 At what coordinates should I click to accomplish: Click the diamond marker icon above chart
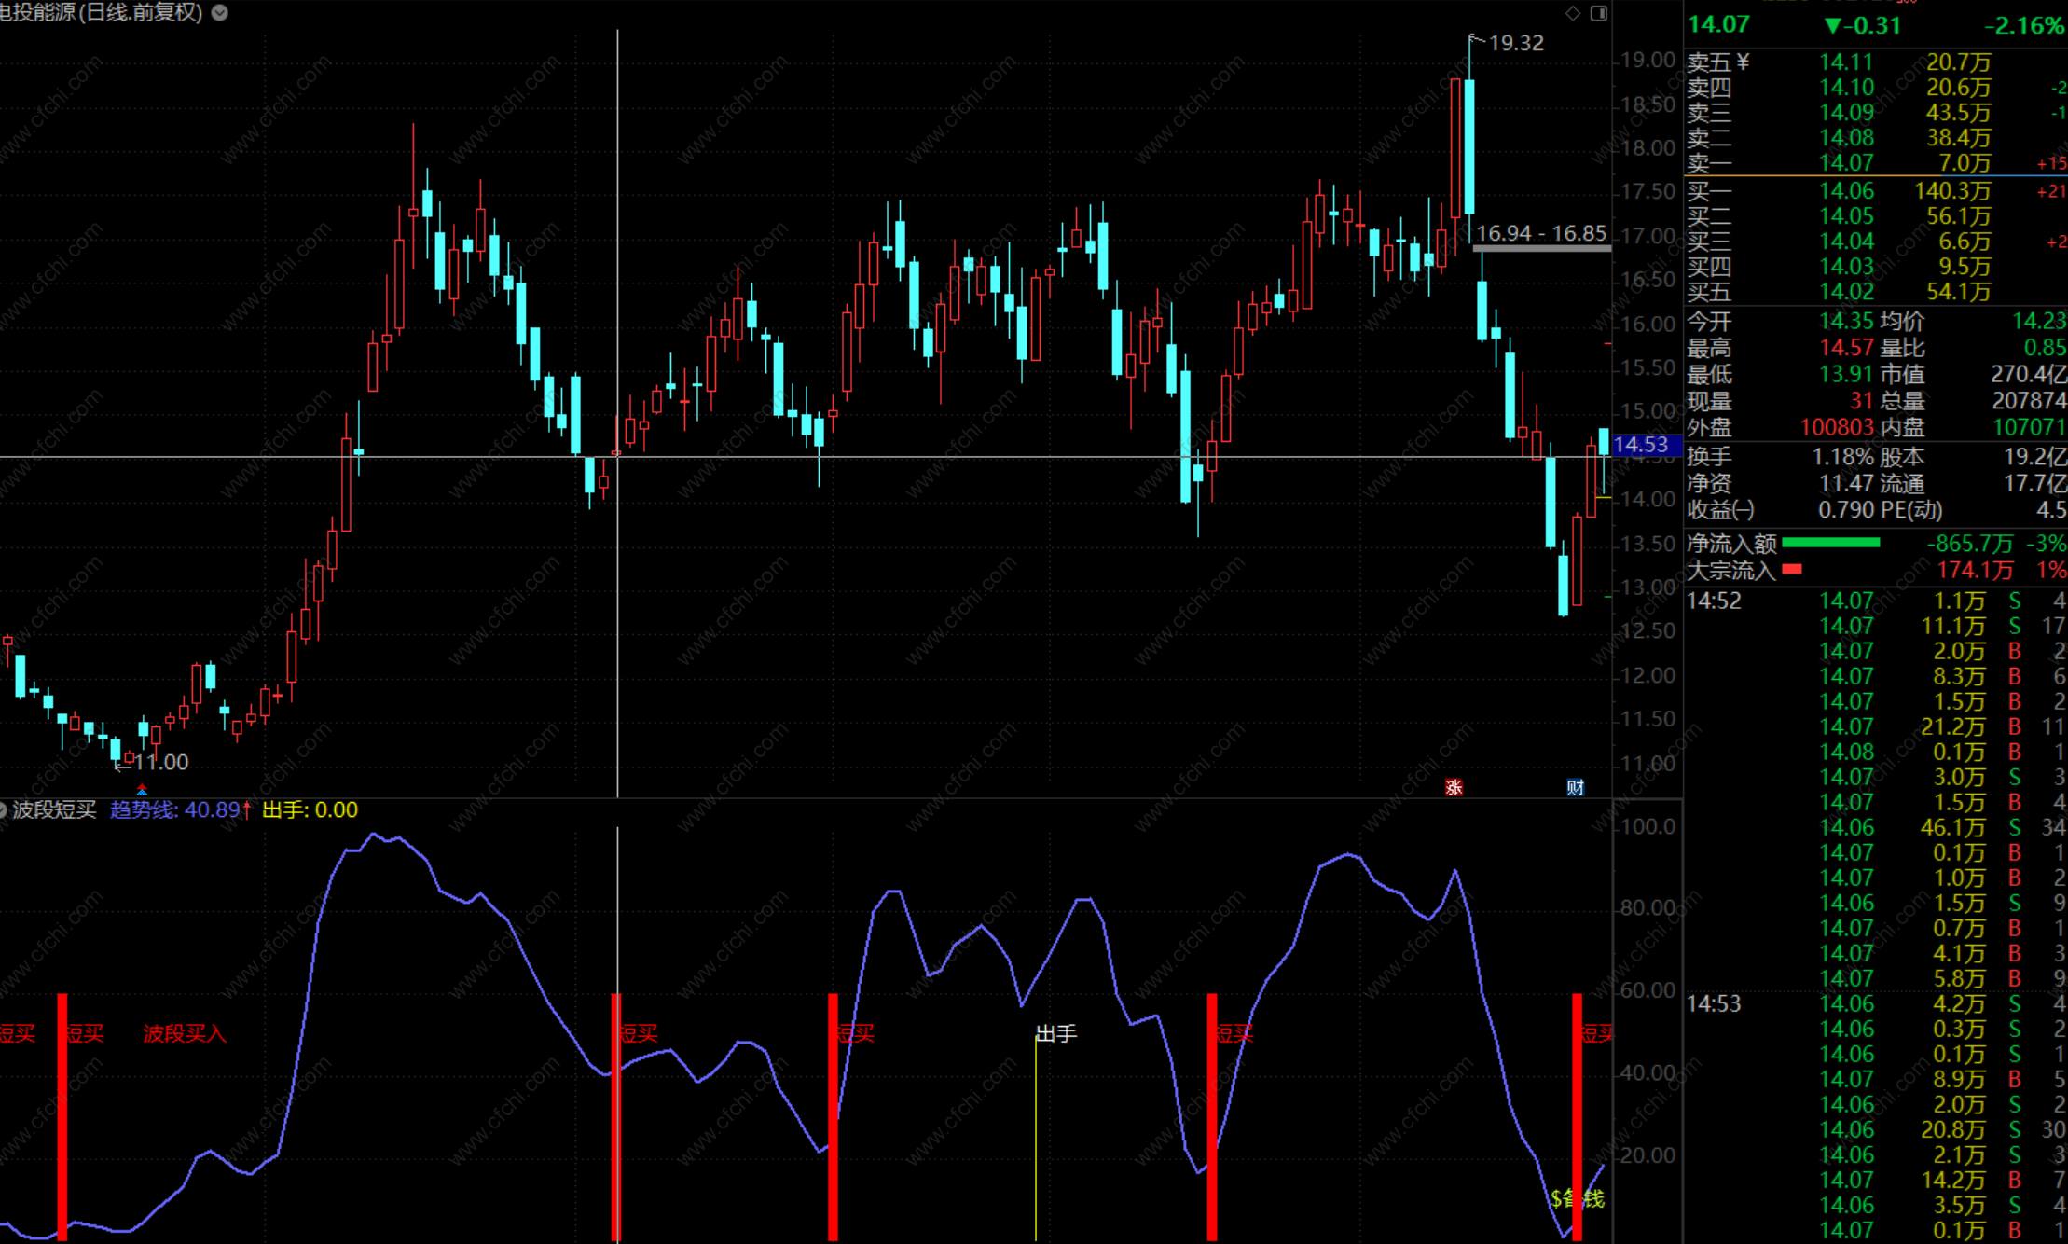click(1573, 13)
